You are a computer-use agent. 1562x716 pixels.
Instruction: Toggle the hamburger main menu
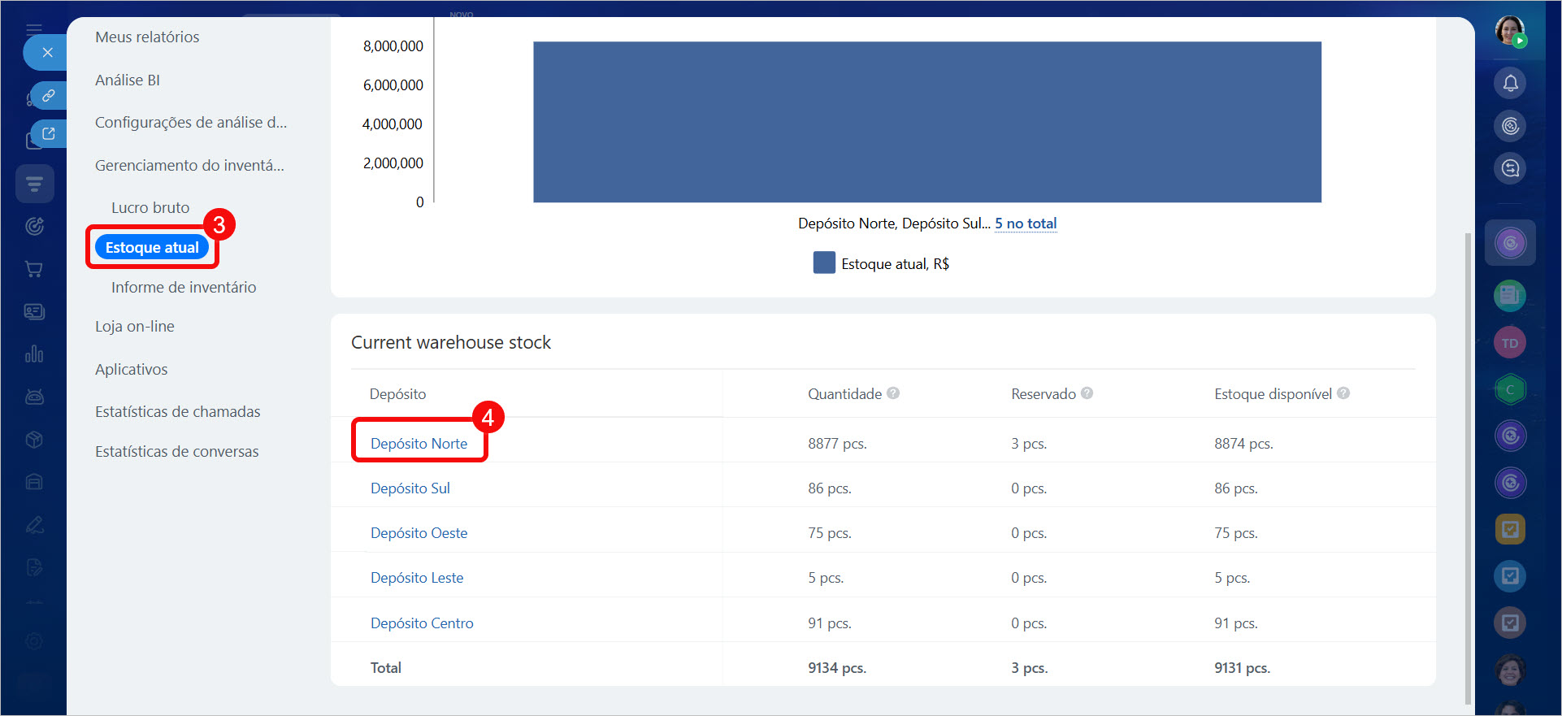(x=34, y=29)
